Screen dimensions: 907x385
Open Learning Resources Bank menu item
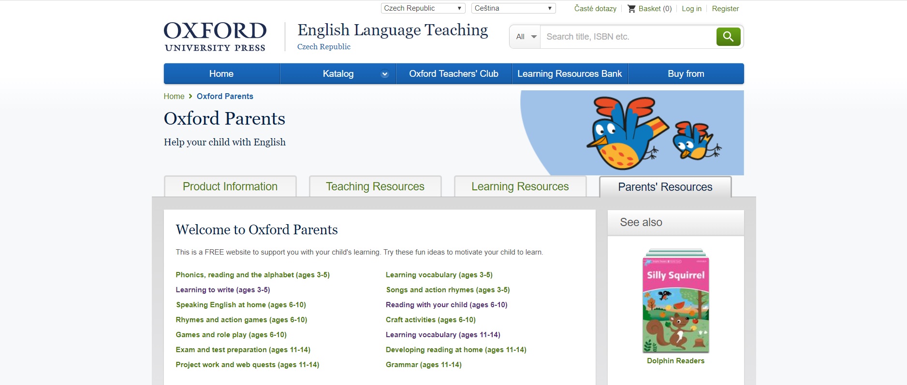570,74
